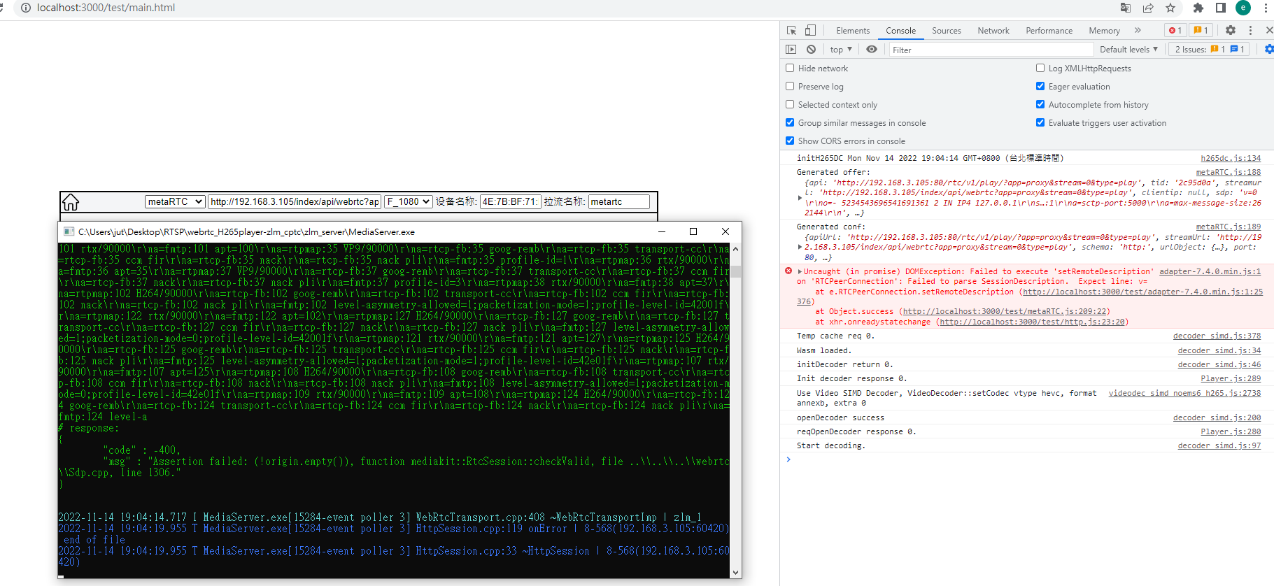View site information icon beside localhost URL
1274x586 pixels.
coord(26,8)
